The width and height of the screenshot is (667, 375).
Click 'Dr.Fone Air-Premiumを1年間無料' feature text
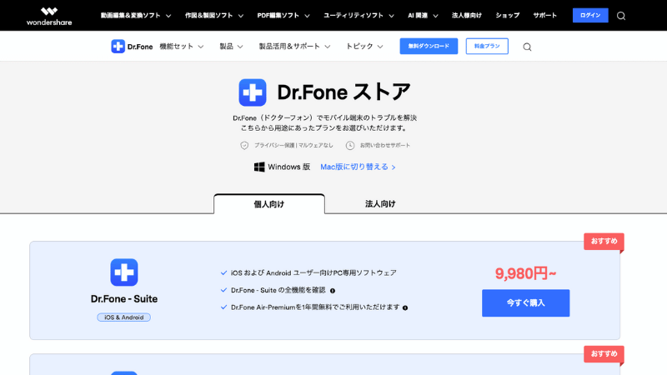[315, 307]
